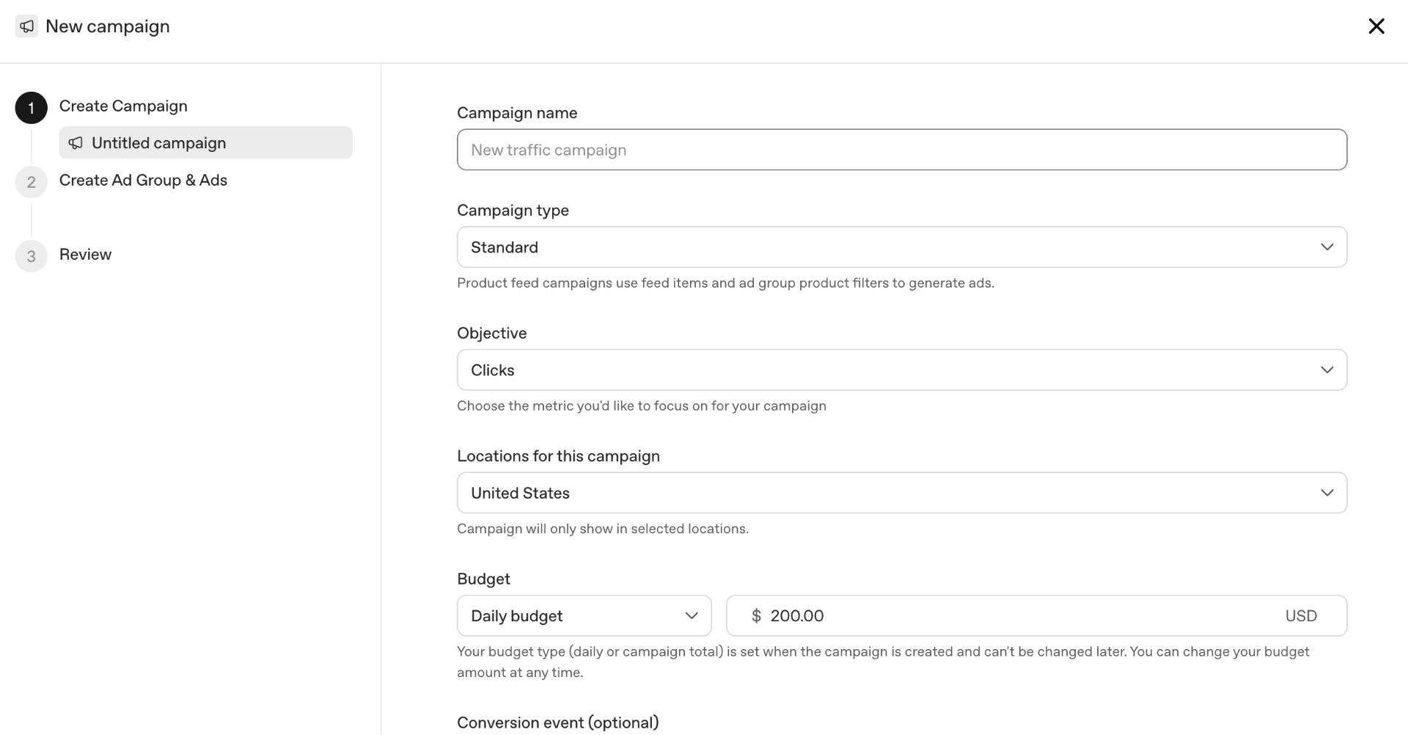Select step 1 circle for Create Campaign
Image resolution: width=1408 pixels, height=735 pixels.
point(31,108)
